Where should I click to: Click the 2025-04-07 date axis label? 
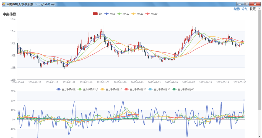(x=188, y=82)
